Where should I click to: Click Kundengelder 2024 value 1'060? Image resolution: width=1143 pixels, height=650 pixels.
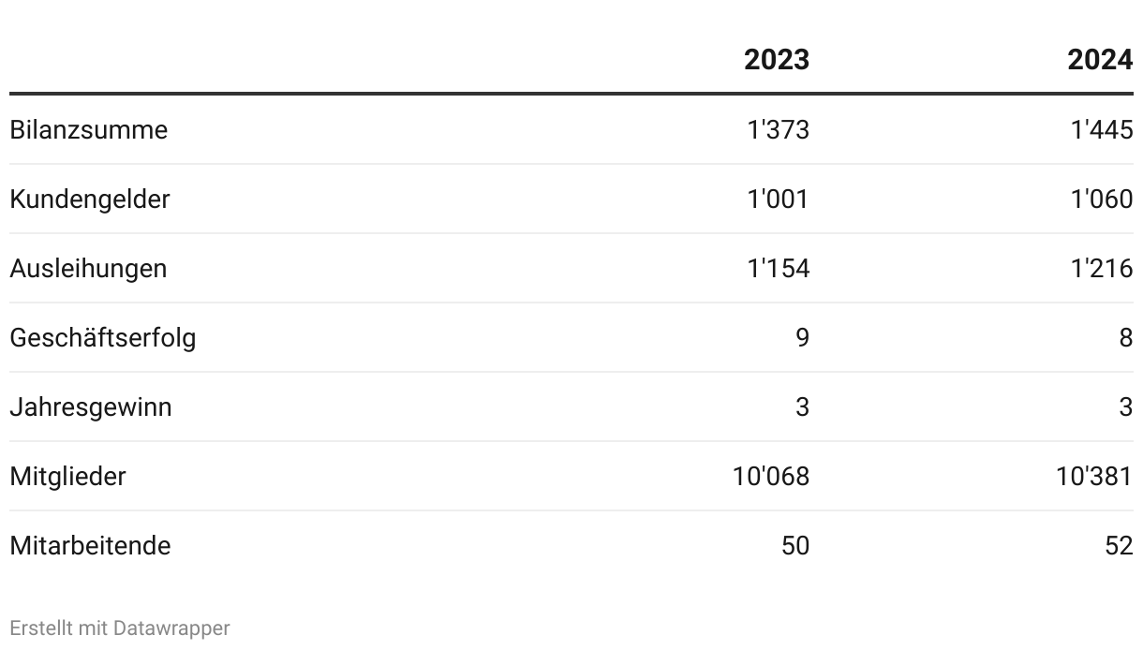pos(1102,199)
